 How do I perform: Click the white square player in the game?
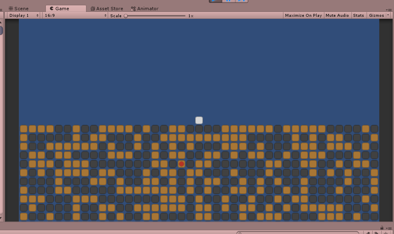tap(199, 120)
